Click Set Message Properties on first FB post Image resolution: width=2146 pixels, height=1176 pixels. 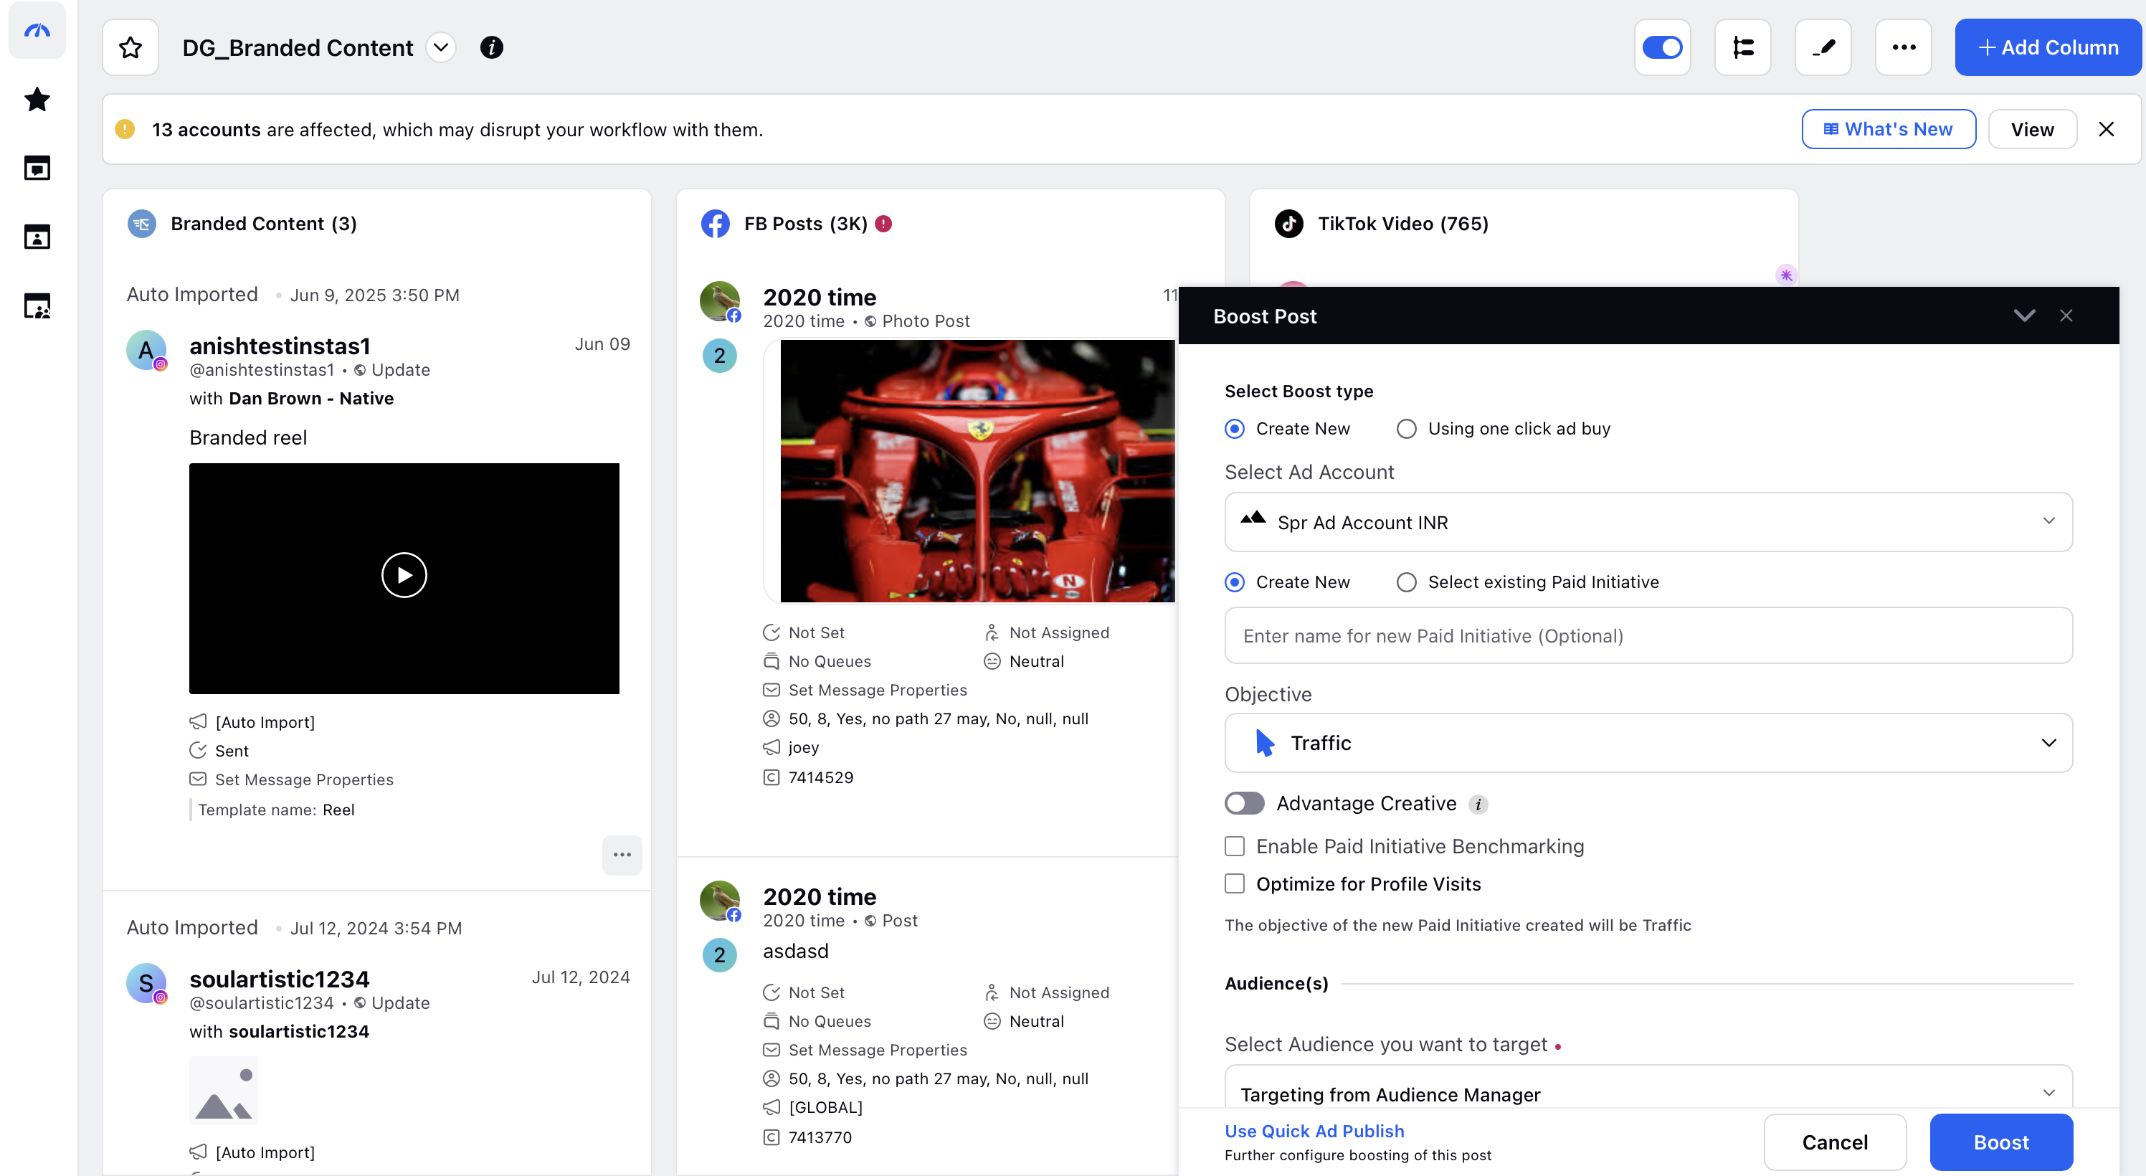[x=878, y=690]
